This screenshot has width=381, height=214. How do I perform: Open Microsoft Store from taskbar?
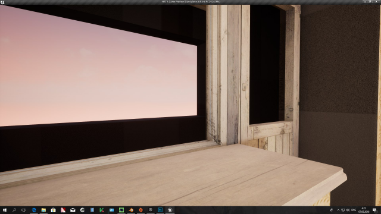tap(53, 210)
